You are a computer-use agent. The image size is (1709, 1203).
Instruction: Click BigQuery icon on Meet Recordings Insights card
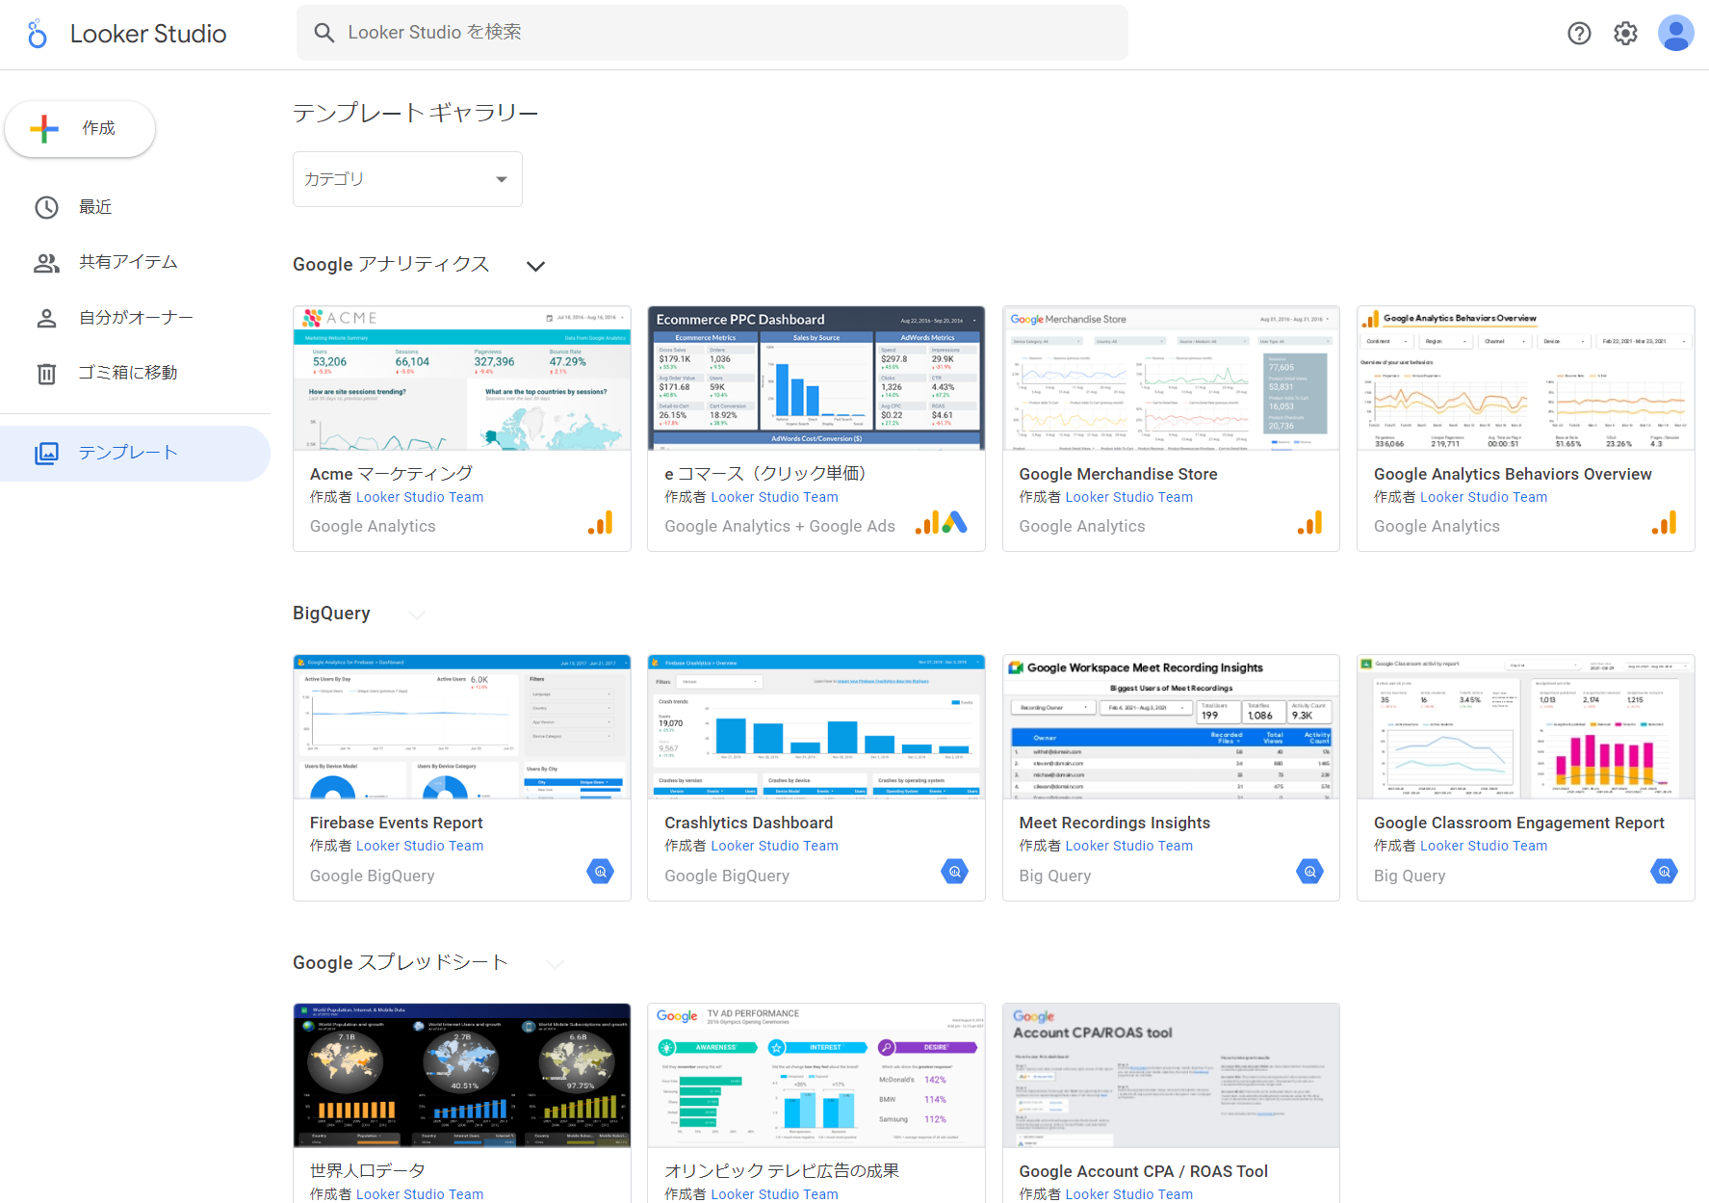coord(1310,872)
